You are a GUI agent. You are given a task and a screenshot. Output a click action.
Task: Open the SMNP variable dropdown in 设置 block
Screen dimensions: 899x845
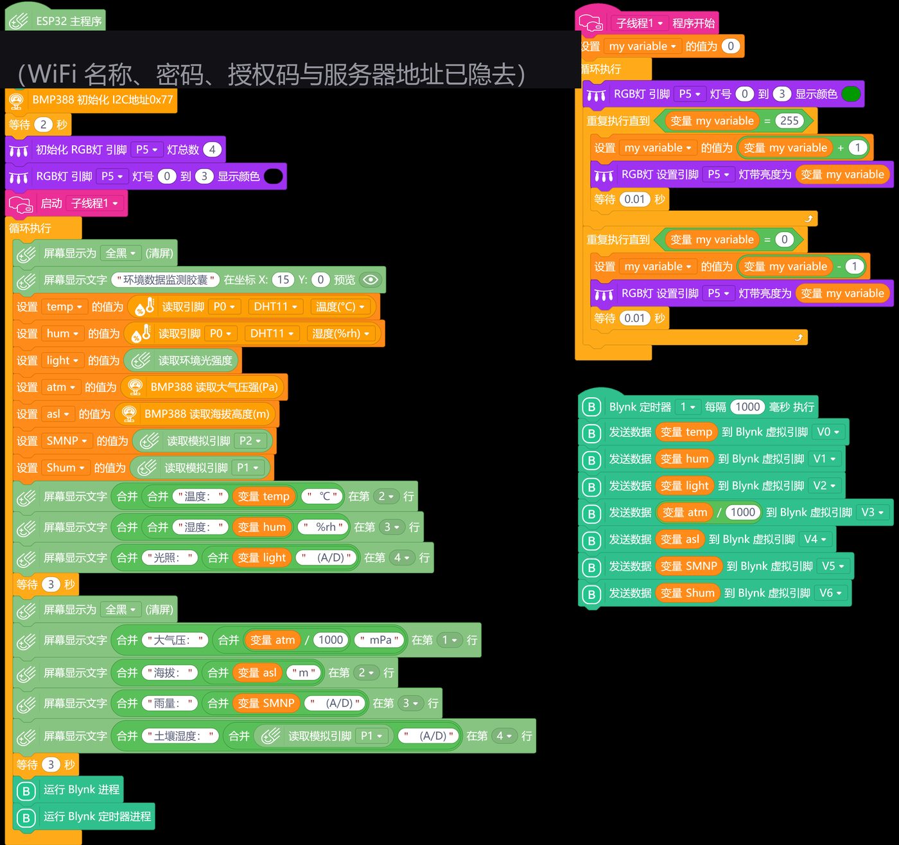pos(67,441)
